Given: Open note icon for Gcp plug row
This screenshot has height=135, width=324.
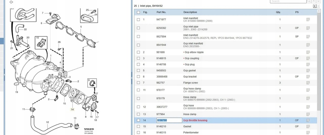Looking at the screenshot, I should pyautogui.click(x=308, y=64).
